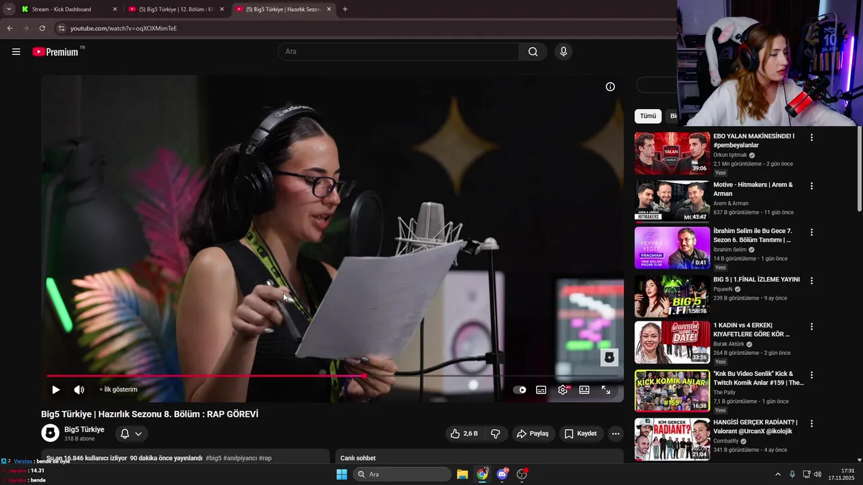Image resolution: width=863 pixels, height=485 pixels.
Task: Switch to Stream - Kick Dashboard tab
Action: 67,9
